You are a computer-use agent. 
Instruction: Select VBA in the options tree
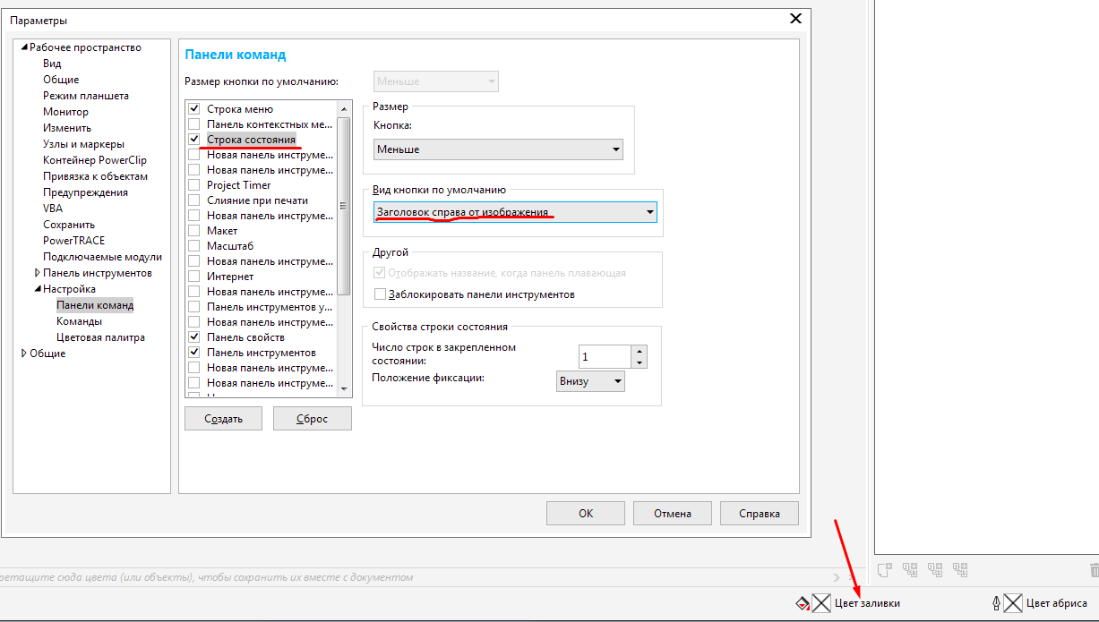(x=53, y=209)
